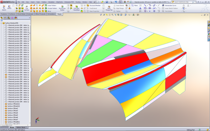The image size is (210, 131).
Task: Click the Structural Member button
Action: (x=95, y=5)
